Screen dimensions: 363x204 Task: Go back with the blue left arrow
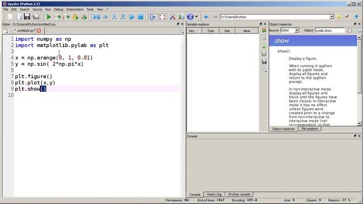click(x=206, y=17)
